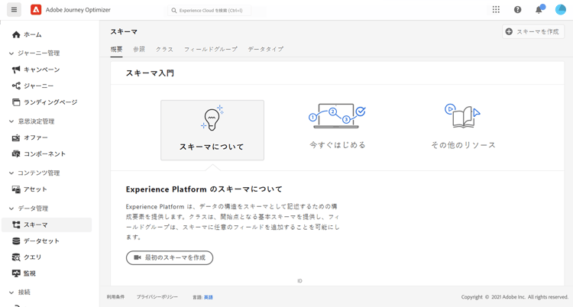Open the apps grid switcher
The height and width of the screenshot is (307, 573).
pos(496,9)
